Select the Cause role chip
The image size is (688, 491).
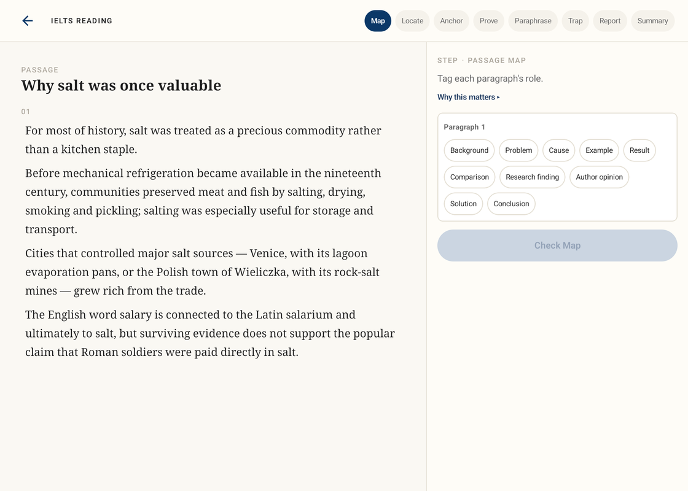coord(558,150)
